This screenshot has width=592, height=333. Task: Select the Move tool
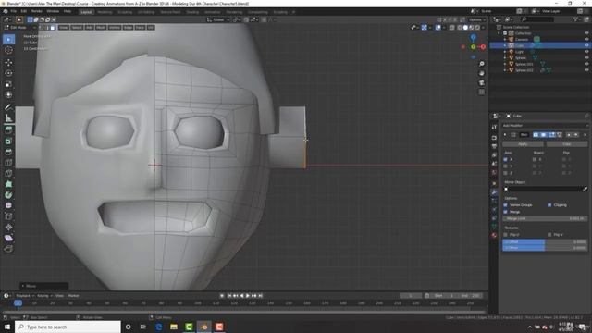8,62
